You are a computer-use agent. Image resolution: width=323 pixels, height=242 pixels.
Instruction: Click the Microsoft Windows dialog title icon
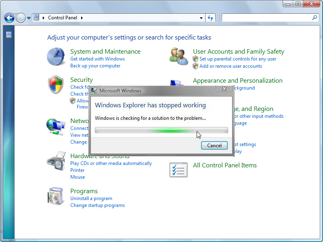94,91
